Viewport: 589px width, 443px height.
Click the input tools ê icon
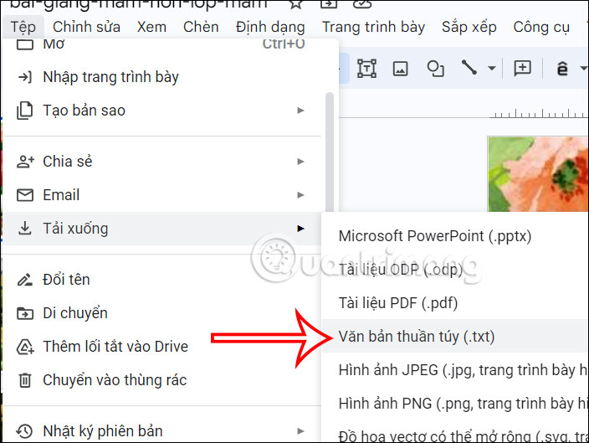[x=562, y=69]
